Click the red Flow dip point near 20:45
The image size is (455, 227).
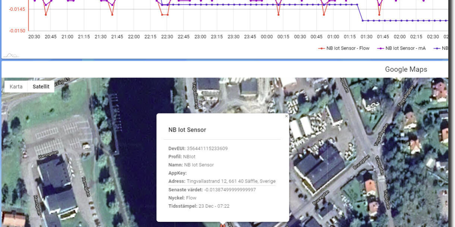click(x=46, y=15)
